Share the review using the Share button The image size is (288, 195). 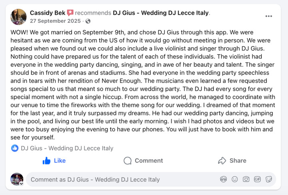tap(232, 161)
